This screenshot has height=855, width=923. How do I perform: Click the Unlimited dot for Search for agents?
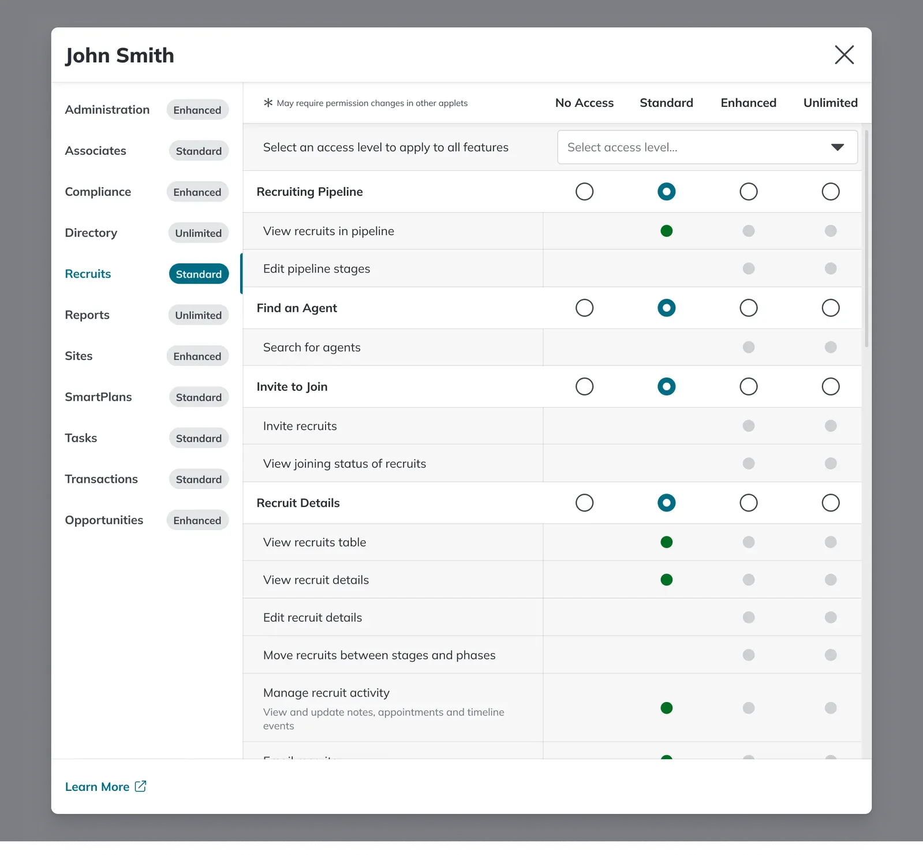[830, 347]
